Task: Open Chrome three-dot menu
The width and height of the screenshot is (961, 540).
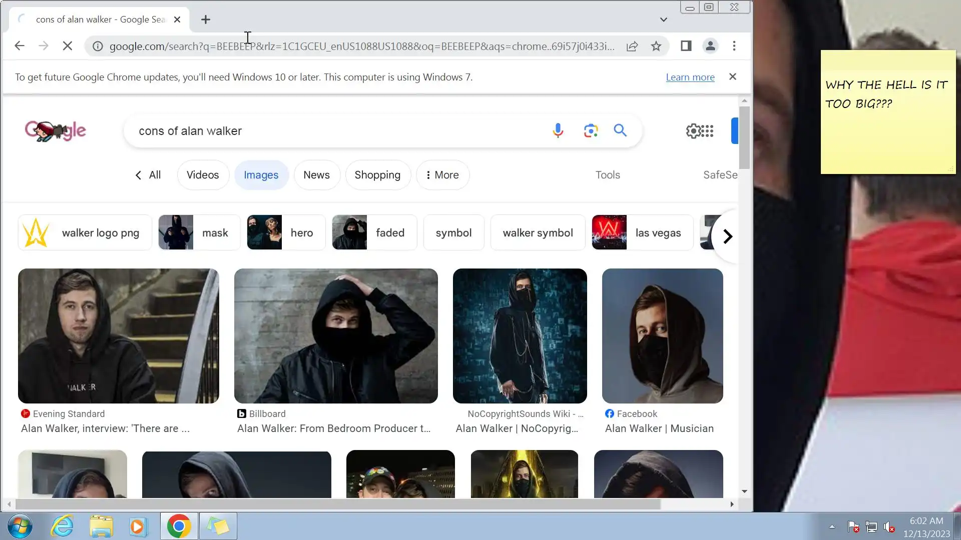Action: pos(734,46)
